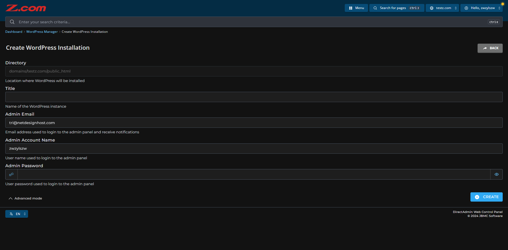
Task: Click the Dashboard breadcrumb link
Action: pyautogui.click(x=14, y=32)
